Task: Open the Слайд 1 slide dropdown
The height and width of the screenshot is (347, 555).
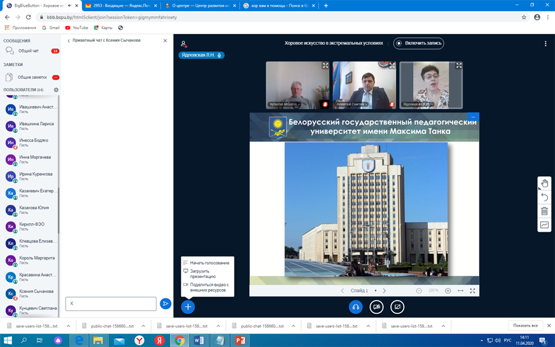Action: coord(363,290)
